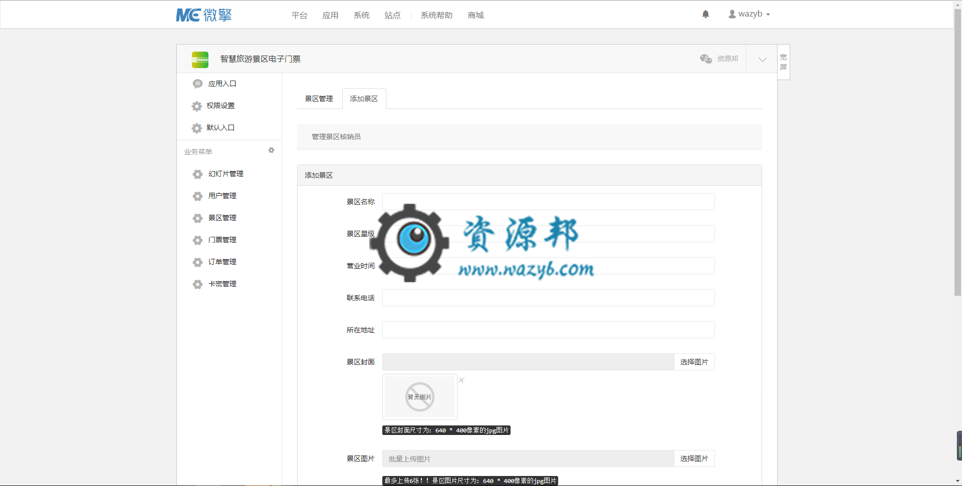The image size is (962, 486).
Task: Expand the header chevron dropdown
Action: click(x=762, y=59)
